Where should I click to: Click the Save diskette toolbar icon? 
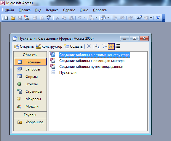point(20,18)
